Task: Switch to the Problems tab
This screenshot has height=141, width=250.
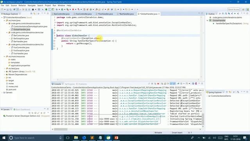Action: [82, 84]
